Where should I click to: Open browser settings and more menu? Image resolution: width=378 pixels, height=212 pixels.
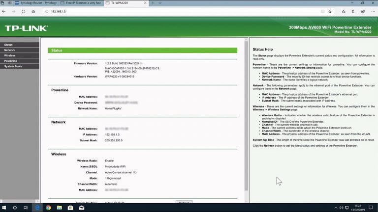tap(373, 11)
